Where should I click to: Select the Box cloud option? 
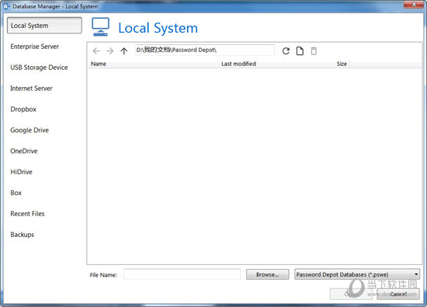tap(16, 193)
